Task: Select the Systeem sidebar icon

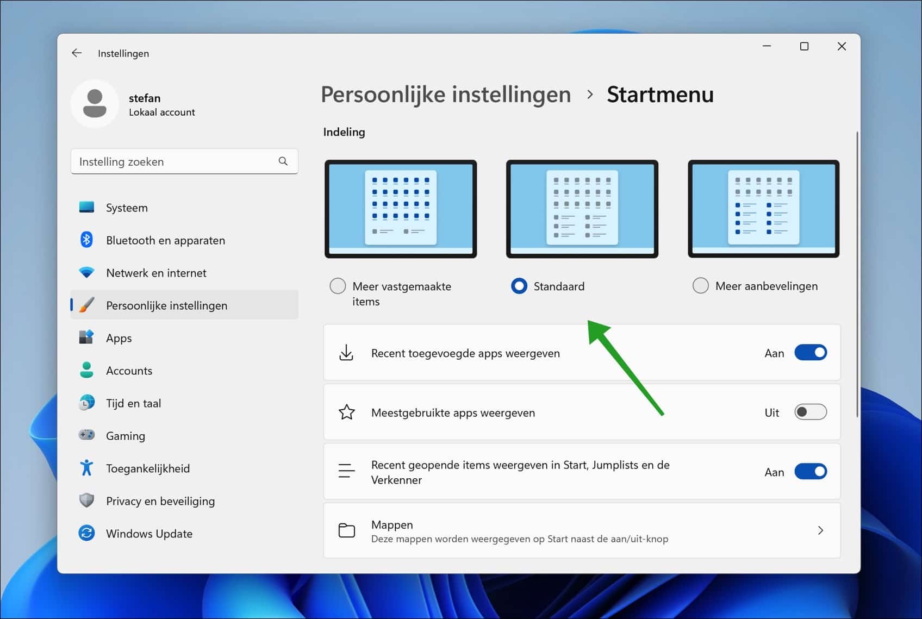Action: (x=87, y=207)
